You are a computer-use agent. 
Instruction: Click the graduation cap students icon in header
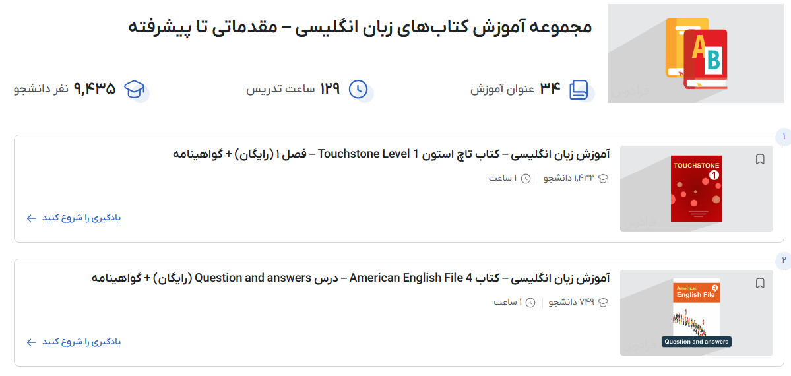click(135, 89)
